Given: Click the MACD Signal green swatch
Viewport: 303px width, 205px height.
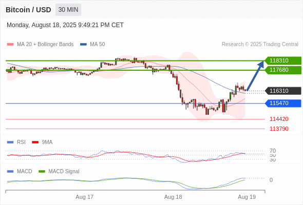Looking at the screenshot, I should [x=42, y=172].
